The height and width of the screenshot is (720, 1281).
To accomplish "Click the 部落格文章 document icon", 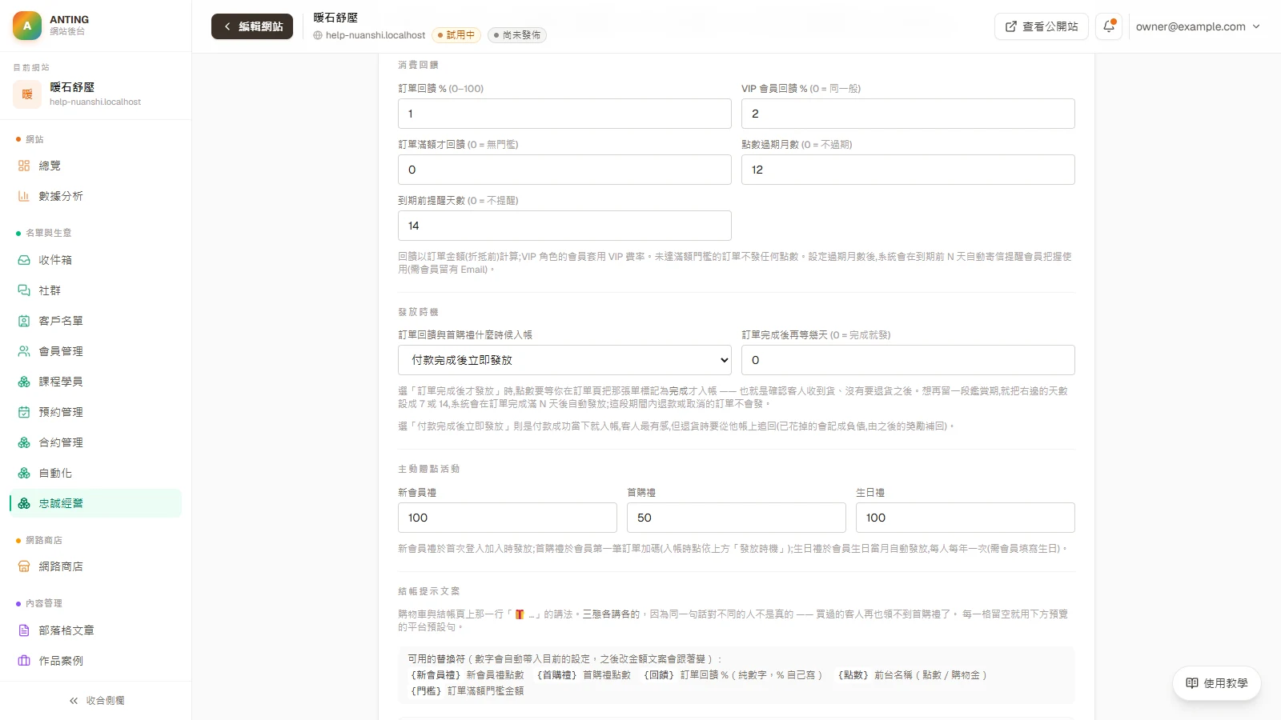I will point(24,630).
